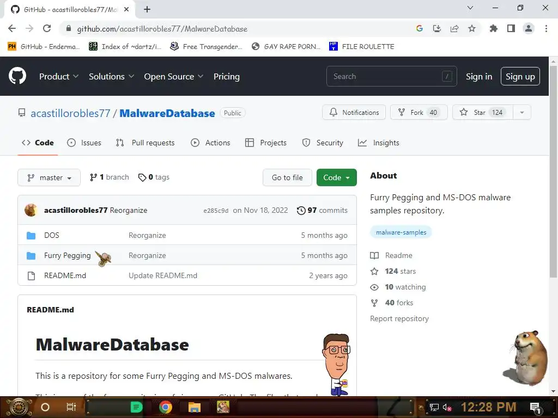Expand the Product menu
Screen dimensions: 558x418
point(59,76)
